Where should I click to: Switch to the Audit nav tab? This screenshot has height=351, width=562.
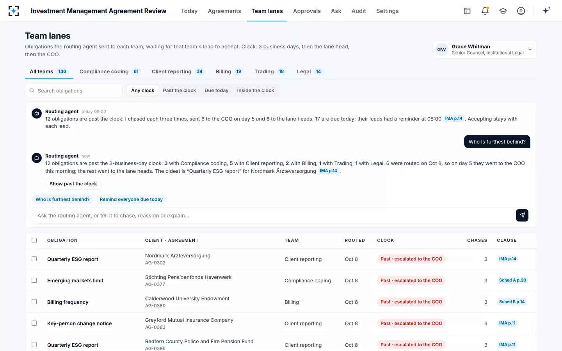359,11
